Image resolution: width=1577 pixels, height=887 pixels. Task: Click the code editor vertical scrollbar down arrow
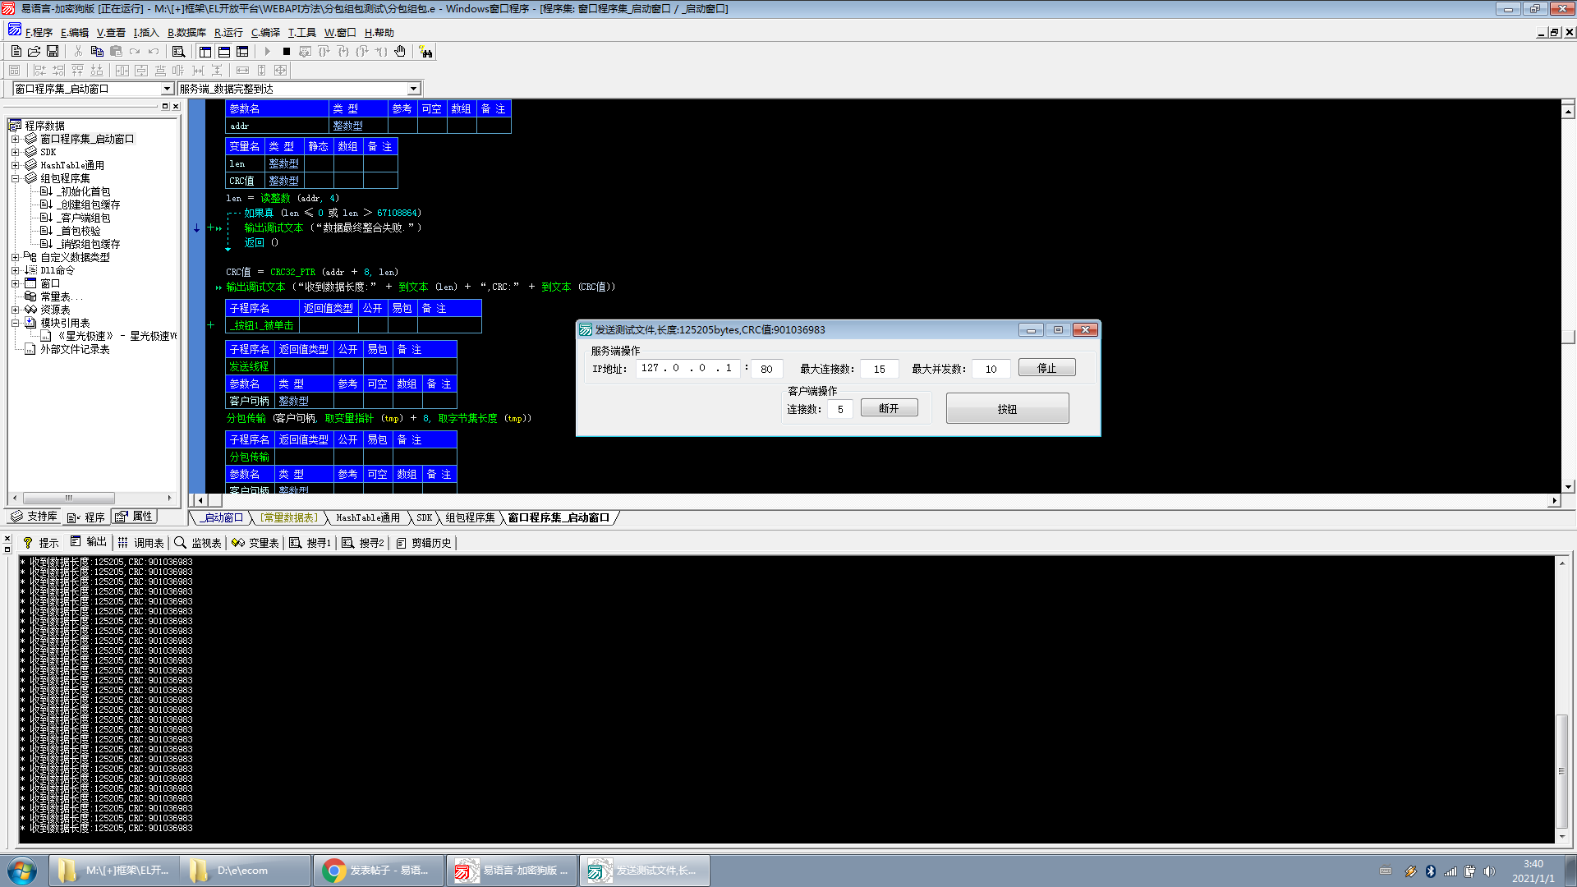pos(1568,487)
